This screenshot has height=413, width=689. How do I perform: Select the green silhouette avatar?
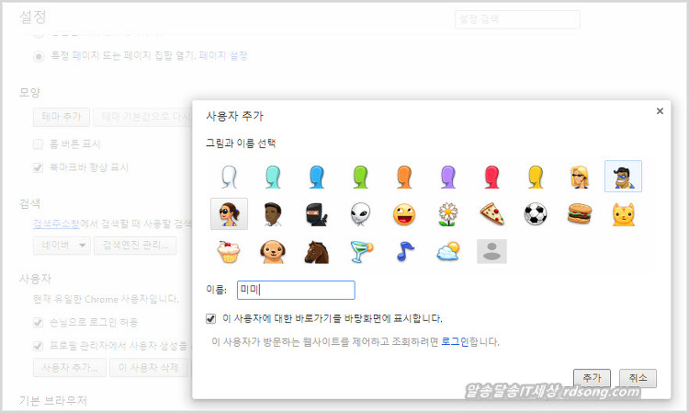[359, 176]
